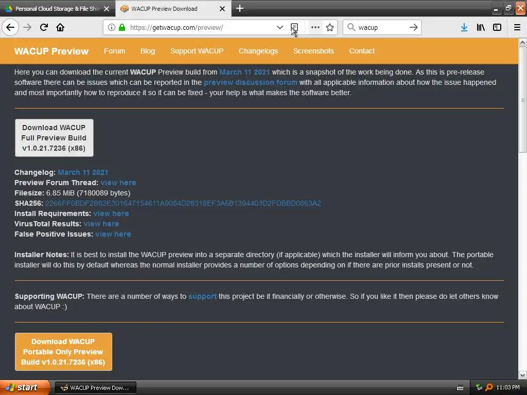Close the Personal Cloud Storage tab
The image size is (527, 395).
107,9
